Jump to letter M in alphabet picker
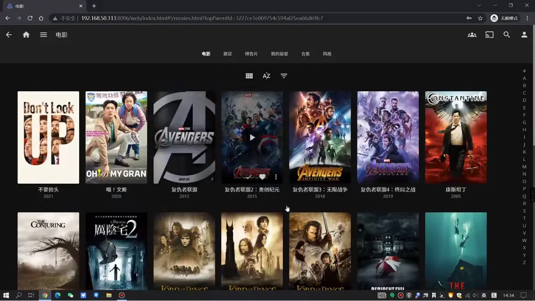This screenshot has width=535, height=301. point(524,167)
